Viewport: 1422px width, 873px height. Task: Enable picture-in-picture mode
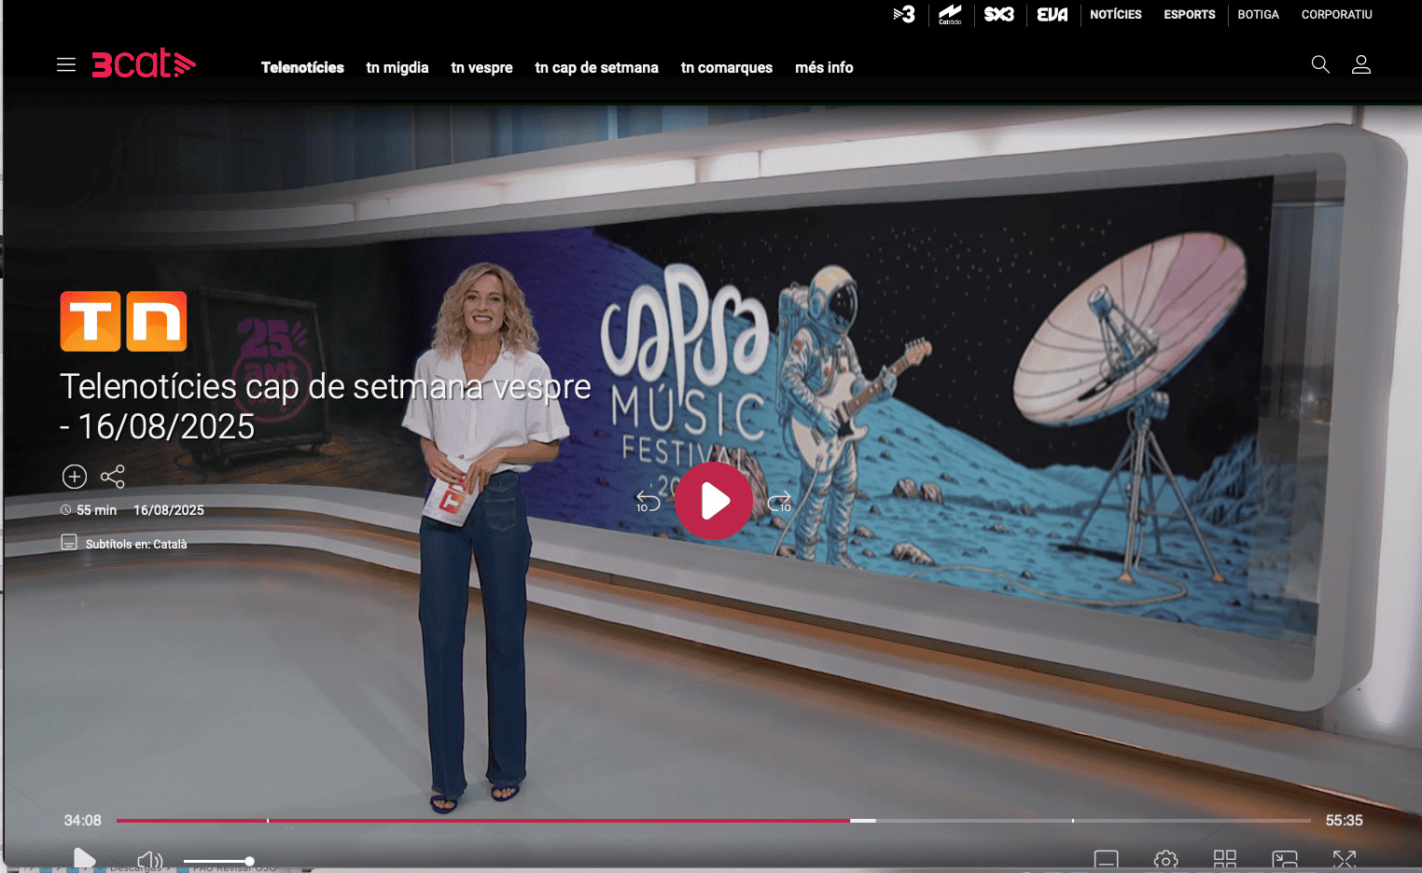(1285, 860)
